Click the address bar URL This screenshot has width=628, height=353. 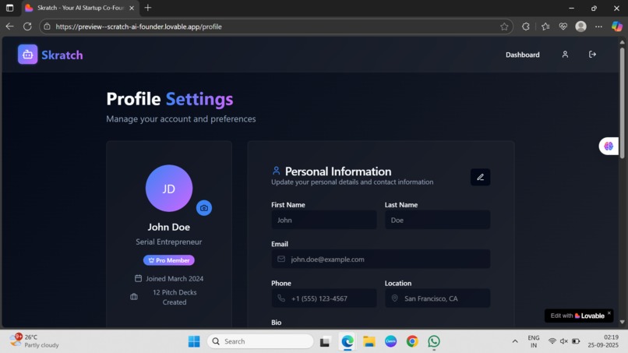(139, 26)
